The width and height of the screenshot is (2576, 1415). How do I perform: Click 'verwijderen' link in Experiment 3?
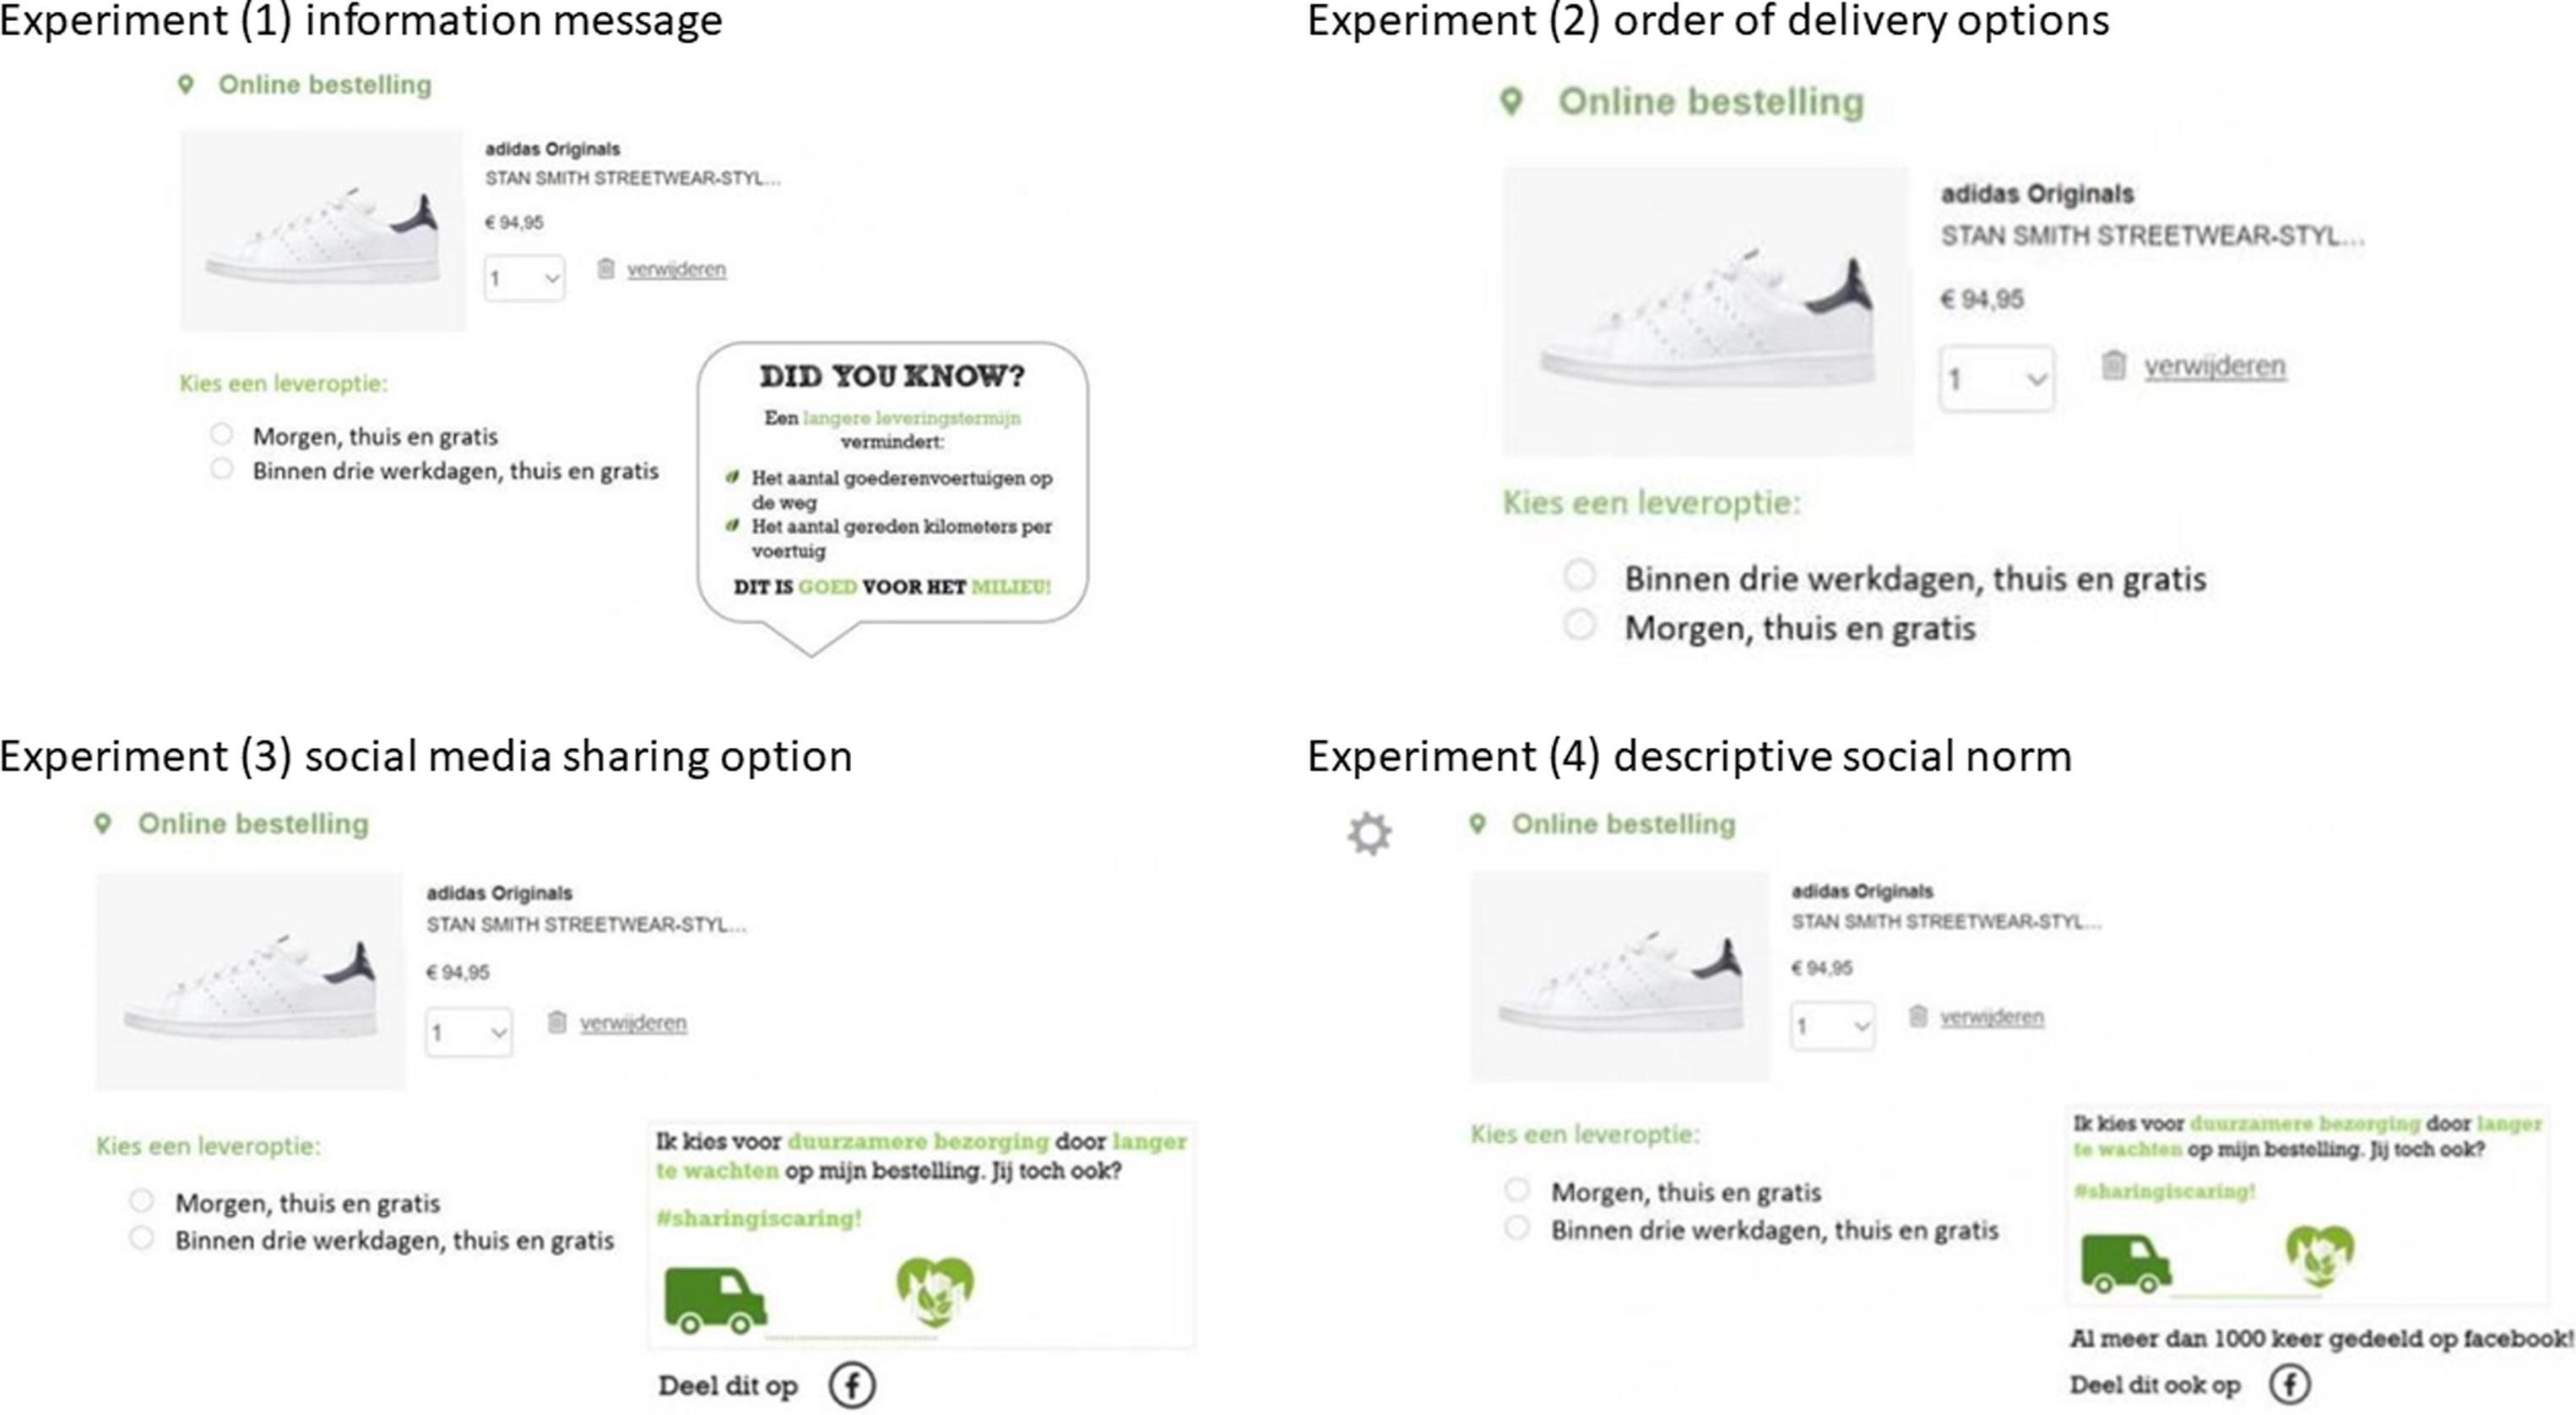(x=633, y=1023)
